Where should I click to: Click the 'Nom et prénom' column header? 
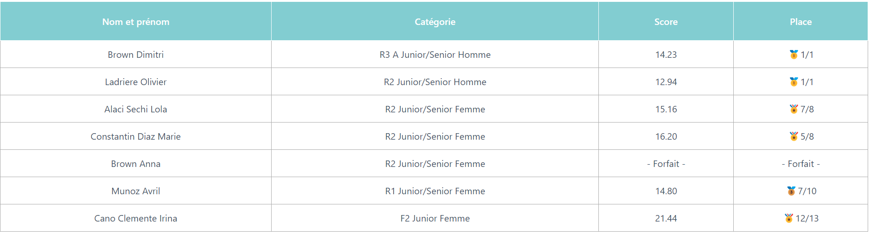[136, 22]
